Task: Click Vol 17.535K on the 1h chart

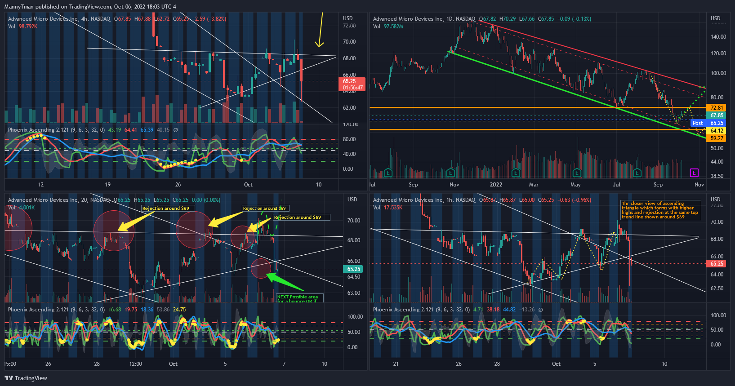Action: click(388, 208)
